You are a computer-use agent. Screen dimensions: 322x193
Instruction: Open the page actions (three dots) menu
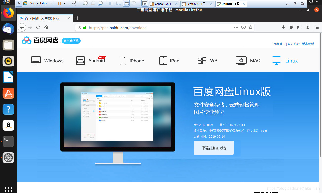(236, 27)
